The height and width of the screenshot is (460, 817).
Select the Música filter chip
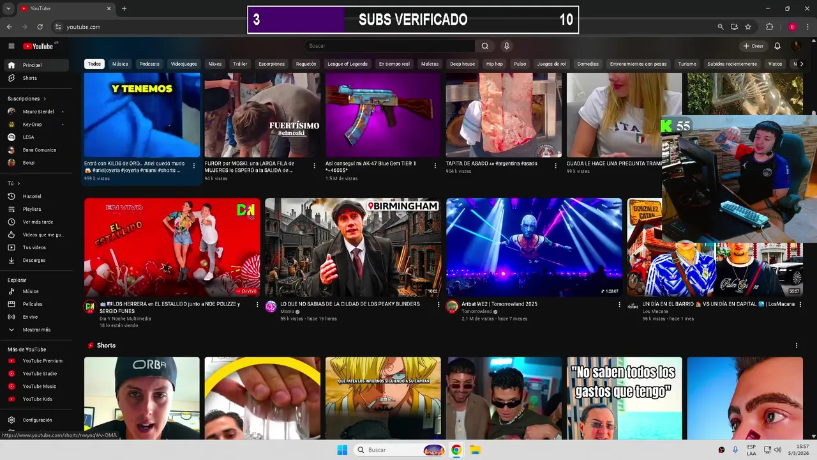[x=120, y=64]
